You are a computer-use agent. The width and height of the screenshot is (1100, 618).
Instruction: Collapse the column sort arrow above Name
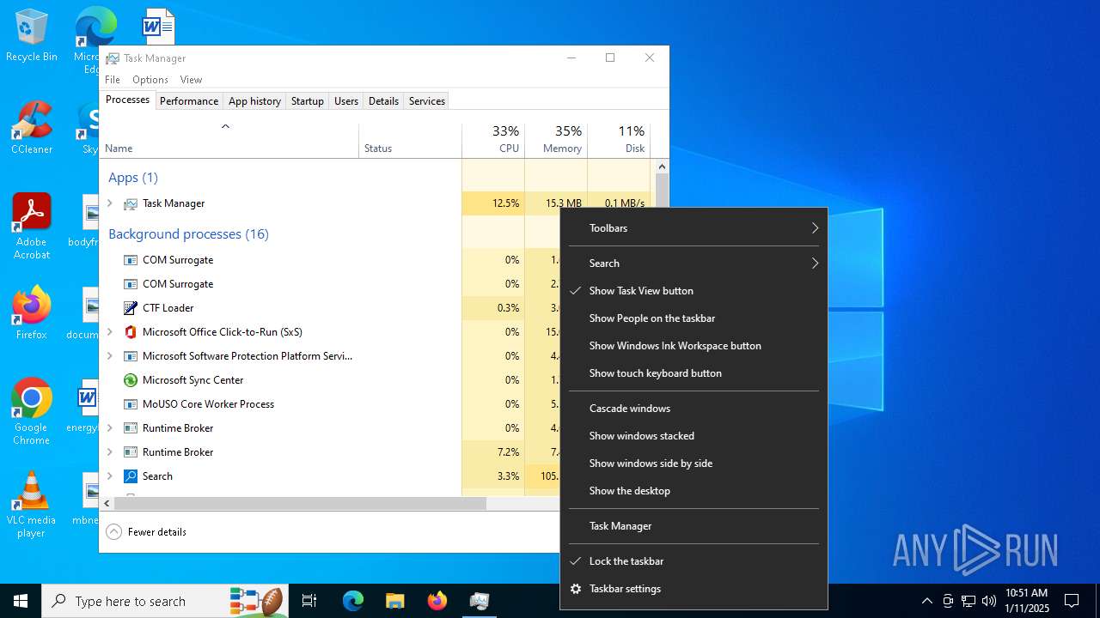(x=225, y=127)
